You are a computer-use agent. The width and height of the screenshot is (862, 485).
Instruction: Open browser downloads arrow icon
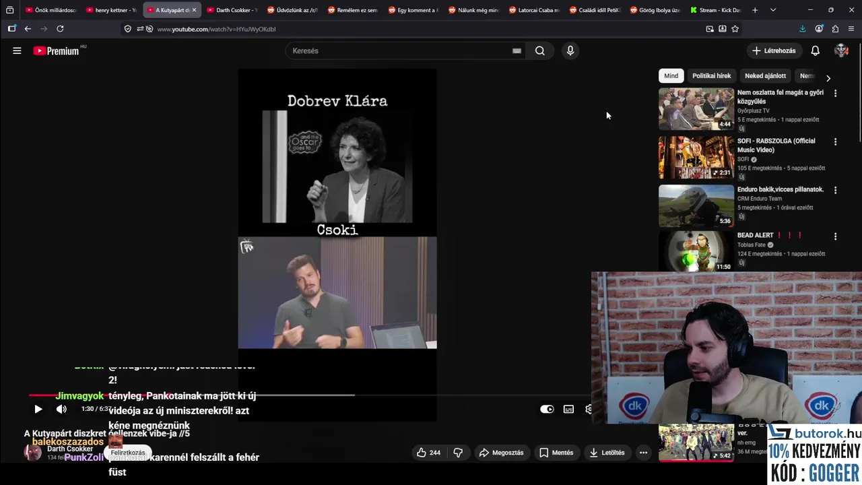[x=802, y=29]
